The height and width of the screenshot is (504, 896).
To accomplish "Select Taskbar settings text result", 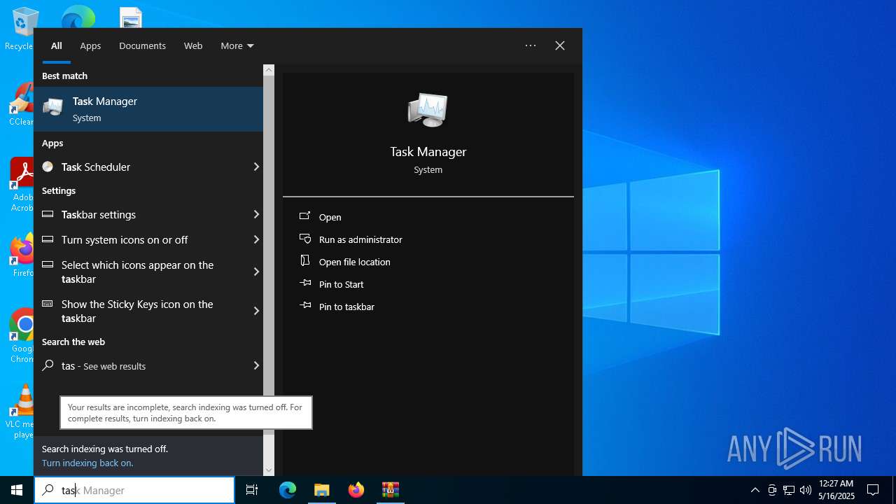I will coord(99,214).
